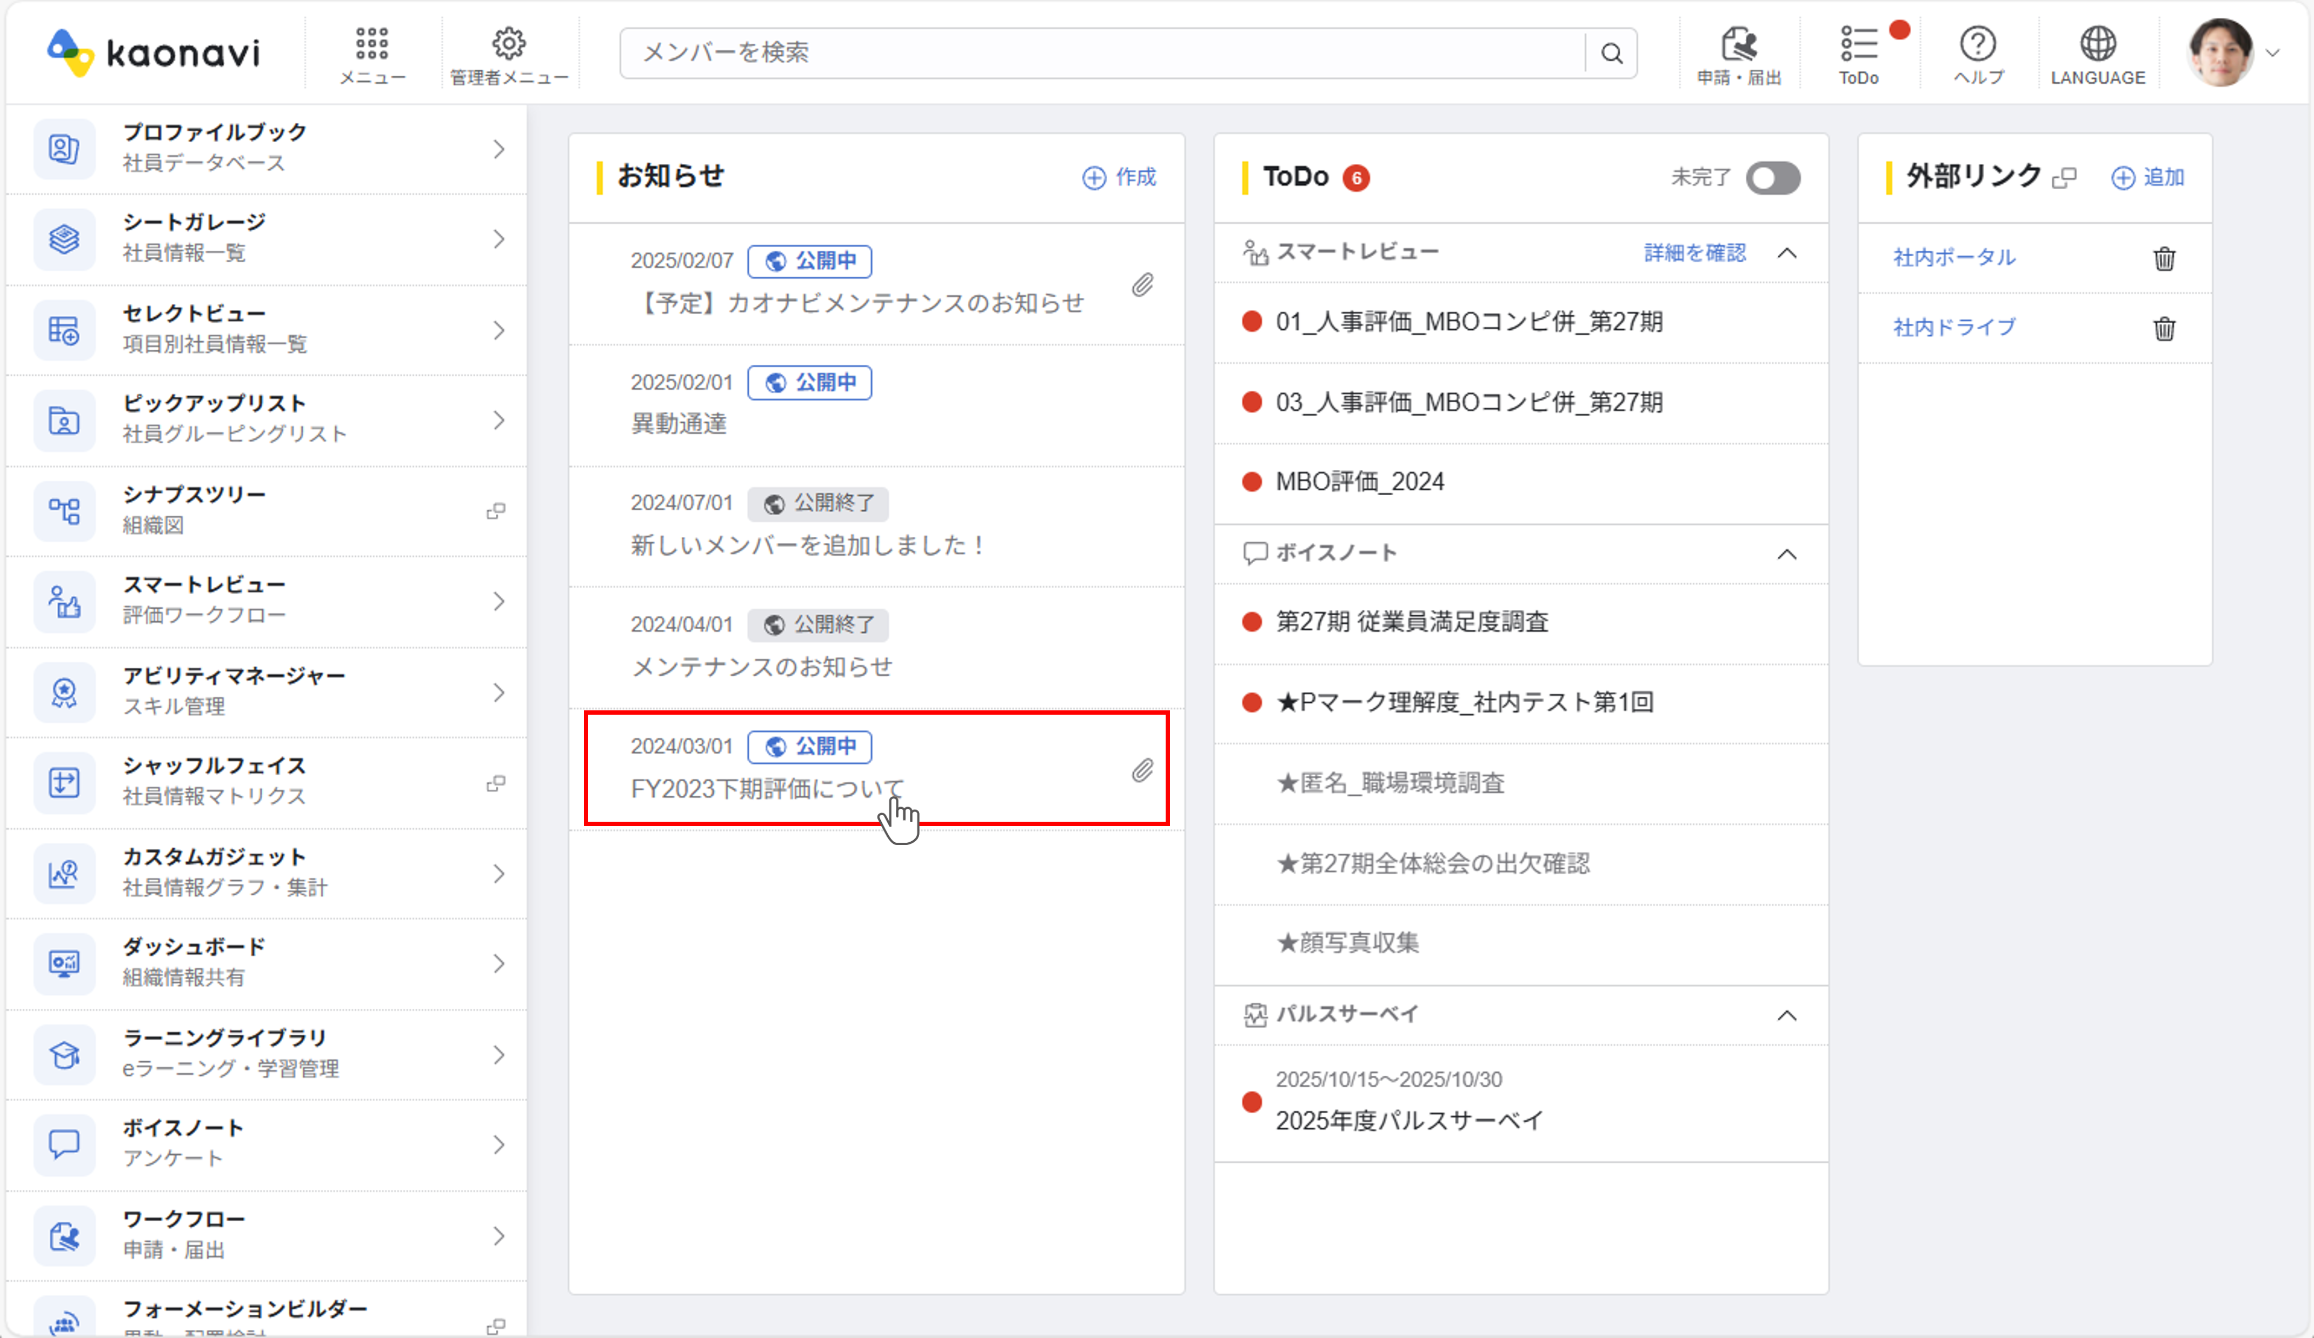Click attachment clip on カオナビメンテナンス notice
Image resolution: width=2314 pixels, height=1338 pixels.
1141,285
